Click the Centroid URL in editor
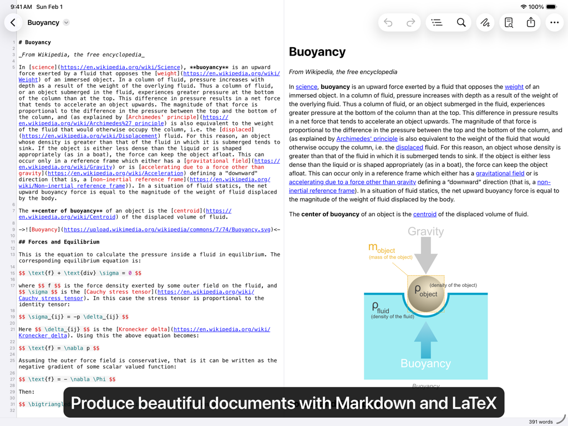The image size is (568, 426). (x=125, y=214)
